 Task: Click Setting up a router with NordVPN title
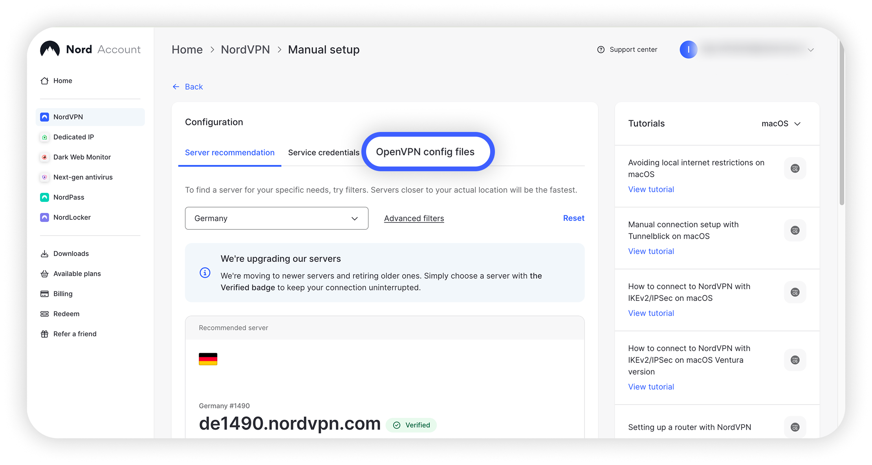pos(689,427)
